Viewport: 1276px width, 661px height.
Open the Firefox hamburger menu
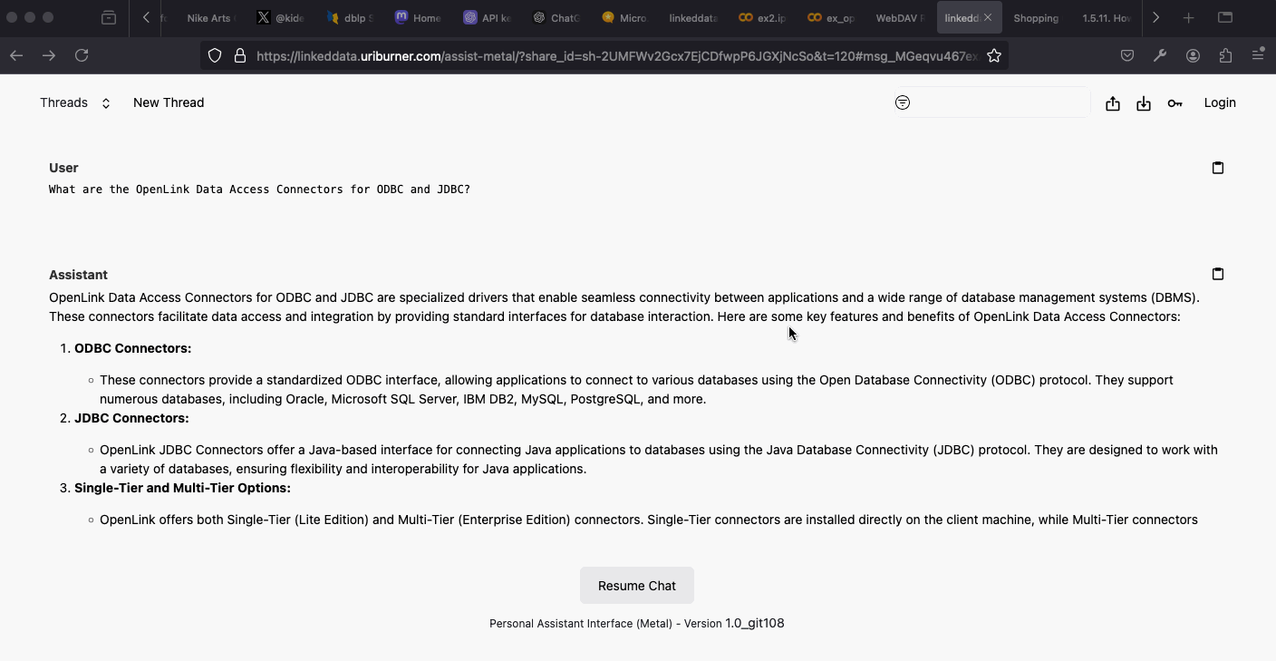coord(1258,55)
